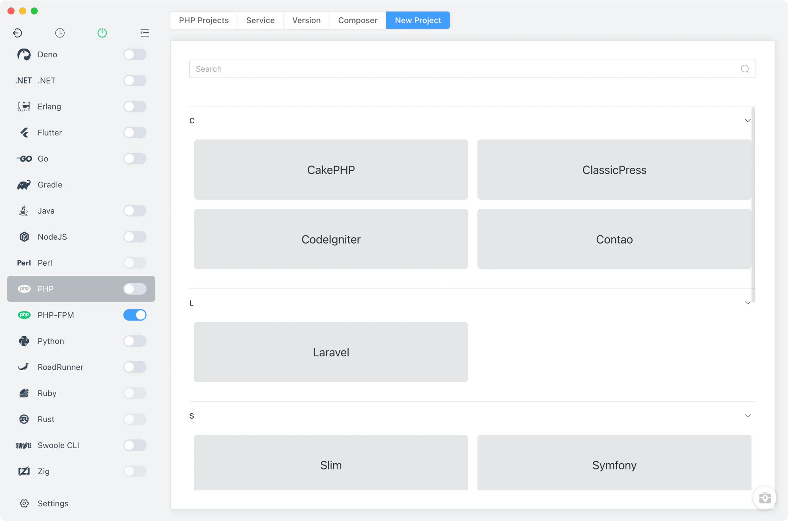Open the history clock icon

point(60,33)
